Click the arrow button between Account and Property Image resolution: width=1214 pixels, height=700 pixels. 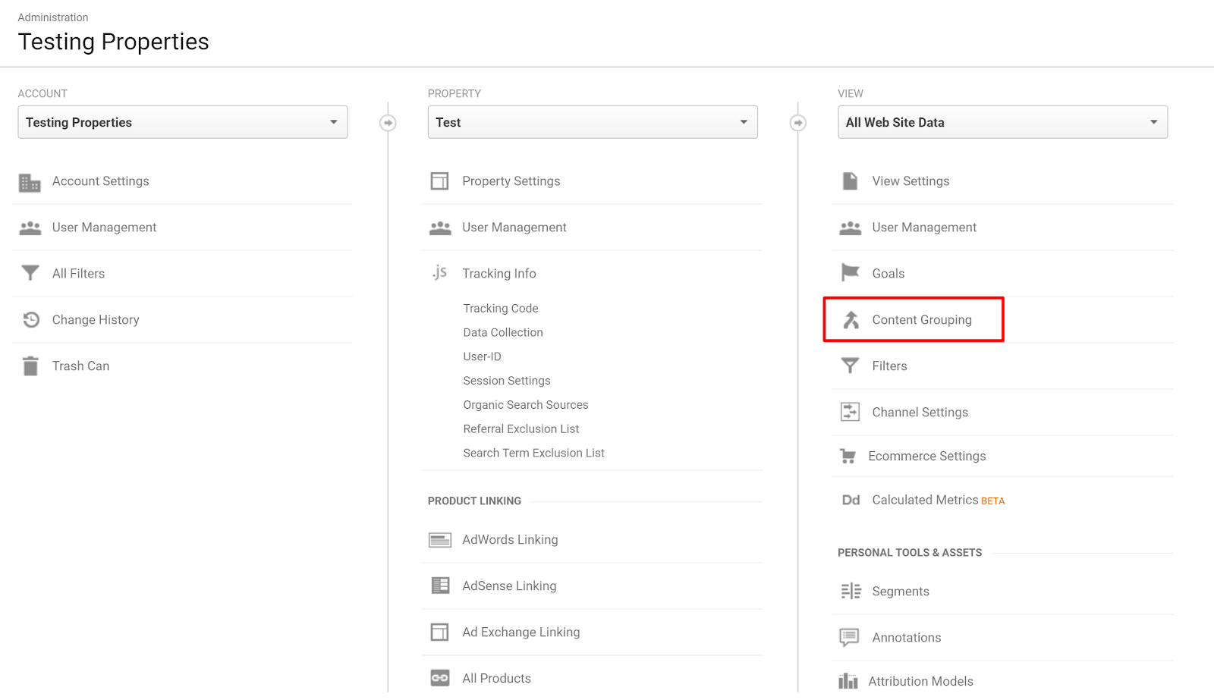click(388, 123)
